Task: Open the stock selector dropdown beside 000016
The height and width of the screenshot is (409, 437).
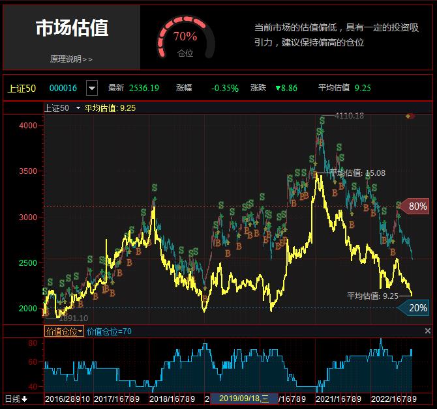Action: coord(92,88)
